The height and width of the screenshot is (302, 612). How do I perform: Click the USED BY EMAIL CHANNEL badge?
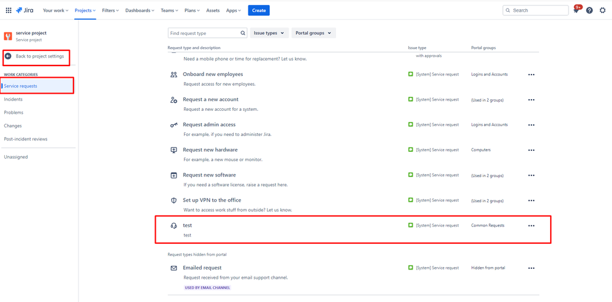click(x=207, y=287)
